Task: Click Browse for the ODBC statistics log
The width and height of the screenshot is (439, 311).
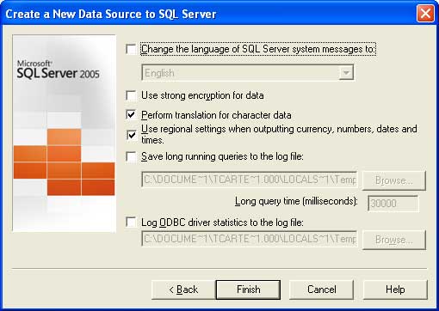Action: pyautogui.click(x=394, y=240)
